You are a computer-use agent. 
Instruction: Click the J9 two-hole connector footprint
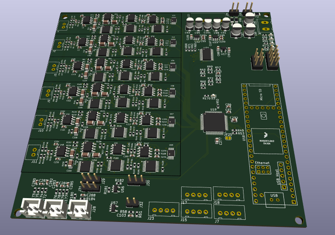click(x=47, y=93)
